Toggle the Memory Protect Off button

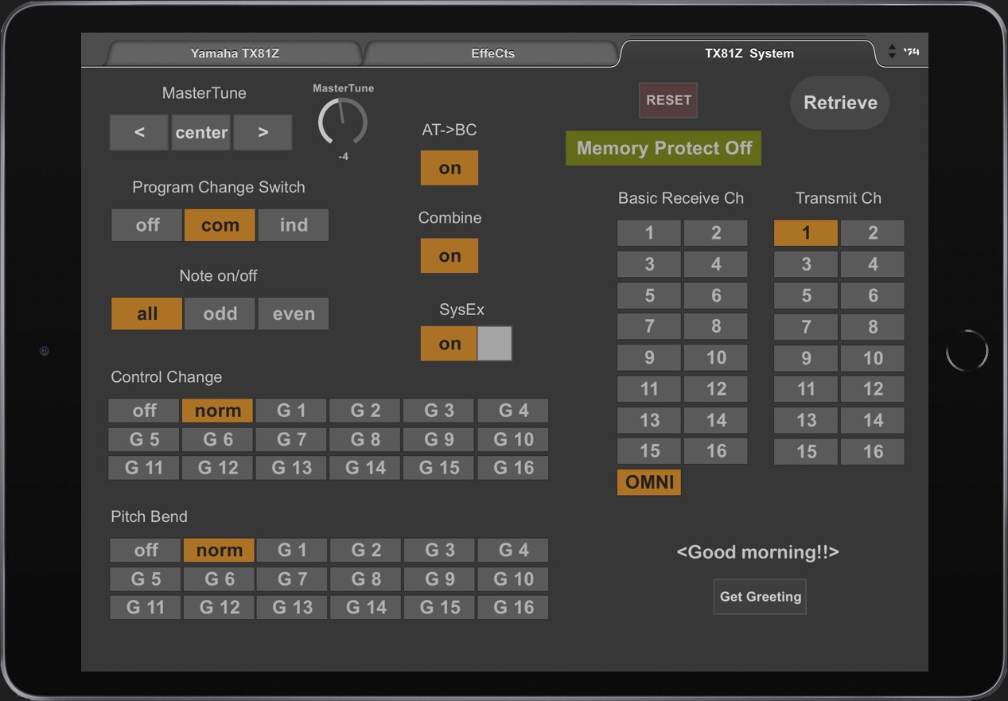664,148
